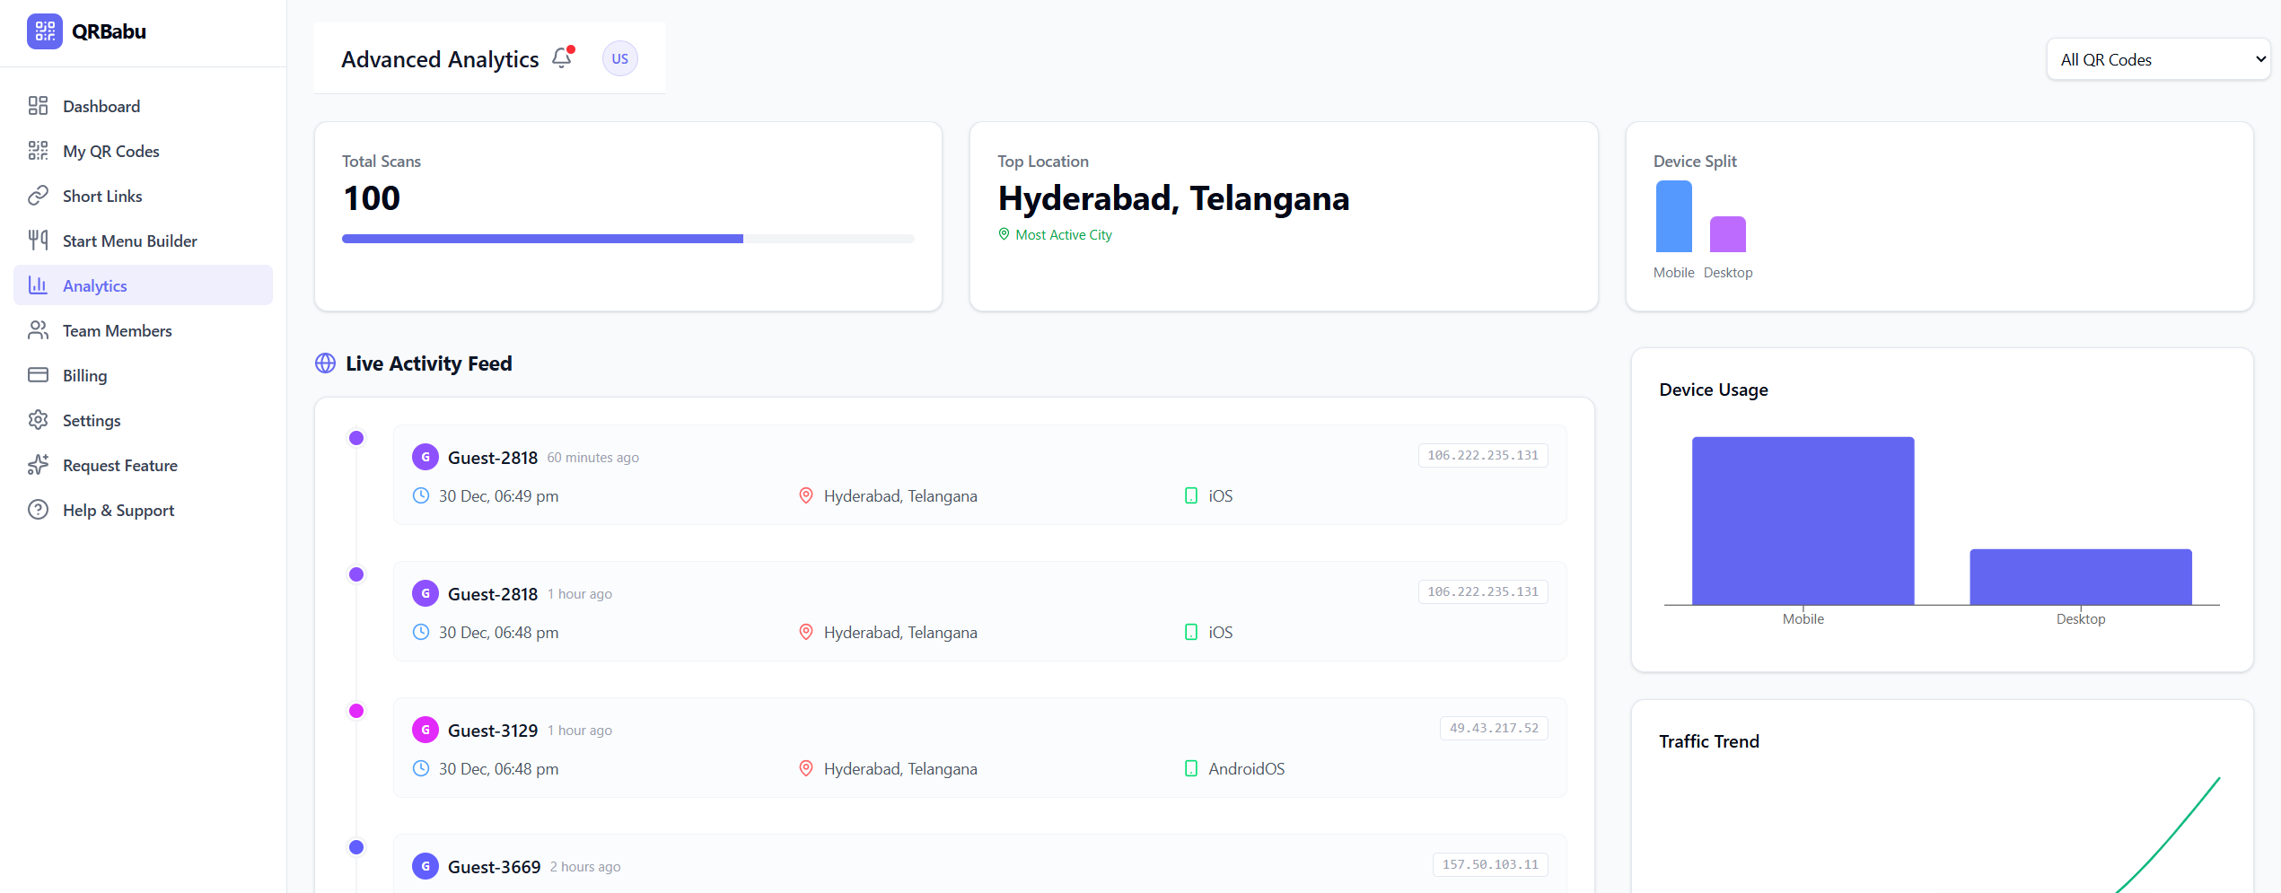Click the My QR Codes icon
This screenshot has height=893, width=2281.
pos(38,151)
